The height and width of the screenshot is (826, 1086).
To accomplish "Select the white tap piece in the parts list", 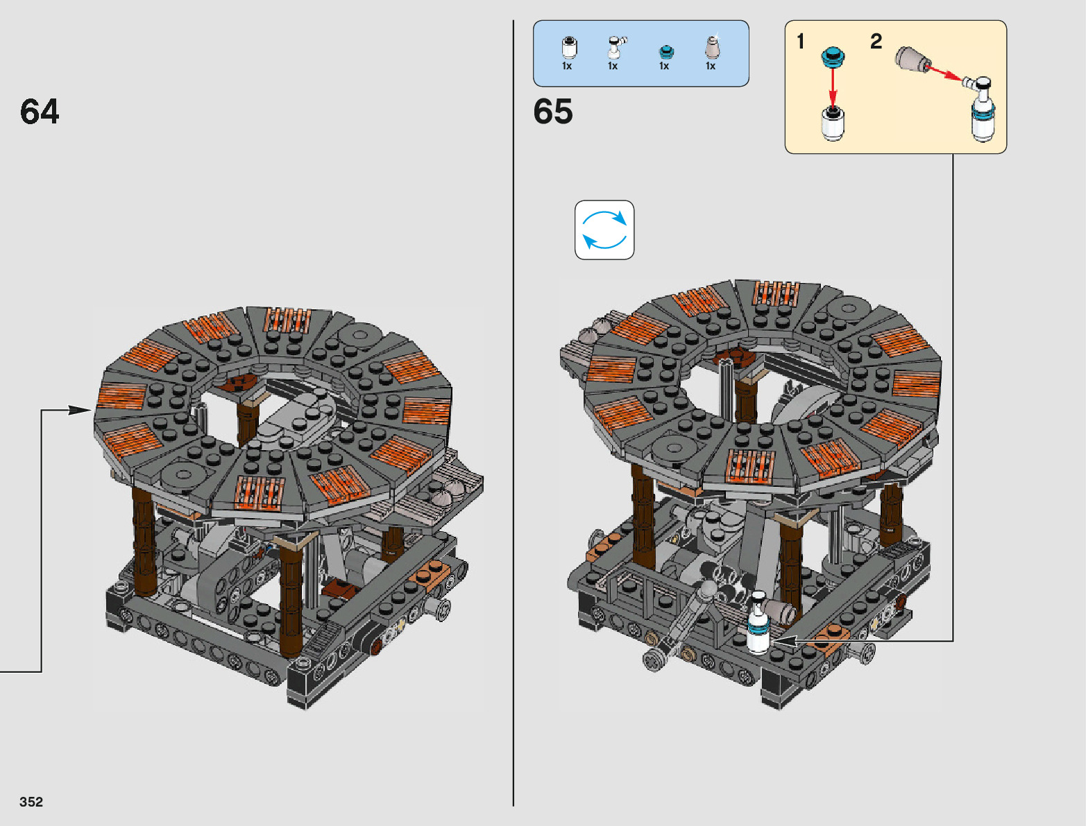I will [615, 48].
